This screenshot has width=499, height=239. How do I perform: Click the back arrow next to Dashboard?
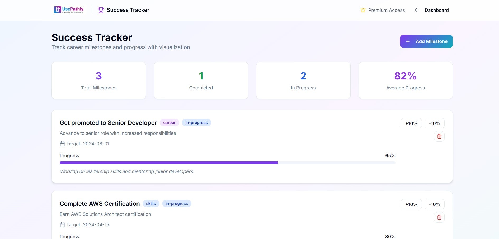point(417,10)
